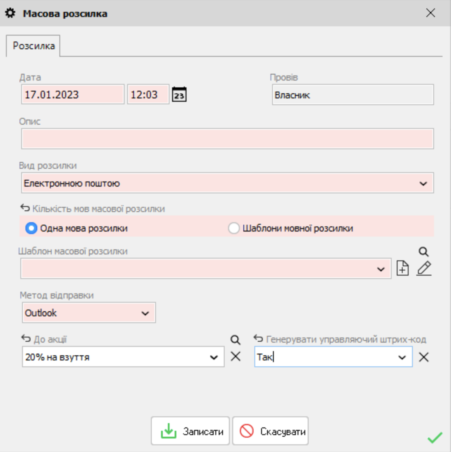The image size is (451, 452).
Task: Select 'Шаблони мовної розсилки' radio option
Action: [234, 228]
